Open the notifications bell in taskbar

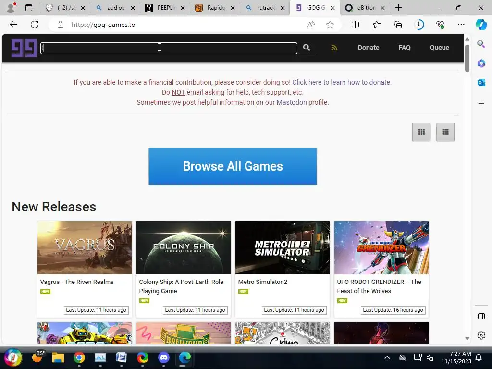click(x=479, y=357)
